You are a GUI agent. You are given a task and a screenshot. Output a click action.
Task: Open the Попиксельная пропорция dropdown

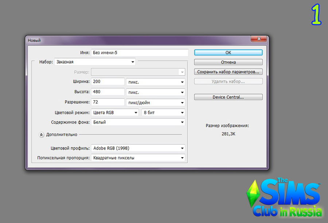(x=137, y=158)
